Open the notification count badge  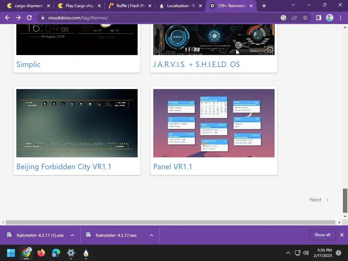338,253
